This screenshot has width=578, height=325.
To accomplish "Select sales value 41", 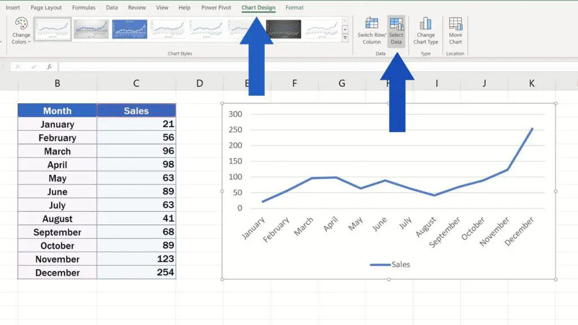I will [x=137, y=218].
